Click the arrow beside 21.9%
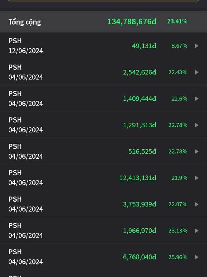The width and height of the screenshot is (207, 277). (x=197, y=178)
